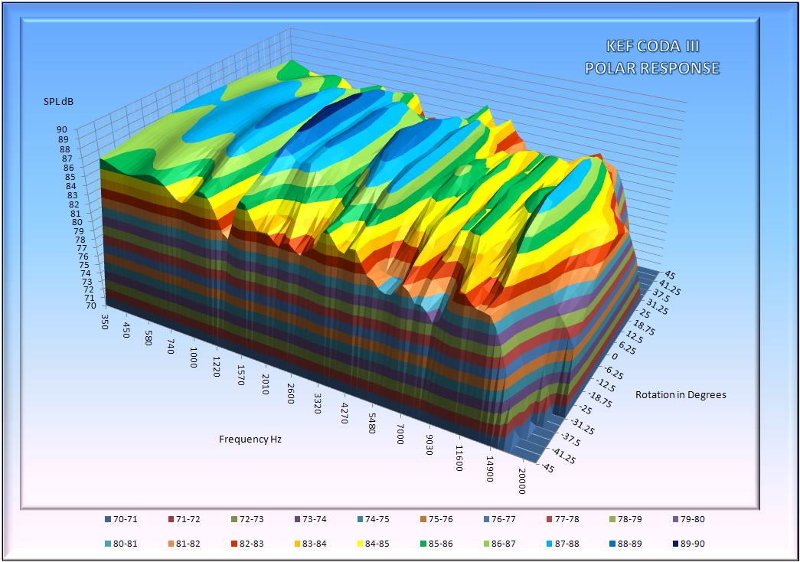Screen dimensions: 800x562
Task: Click the 14900 frequency axis label
Action: 489,469
